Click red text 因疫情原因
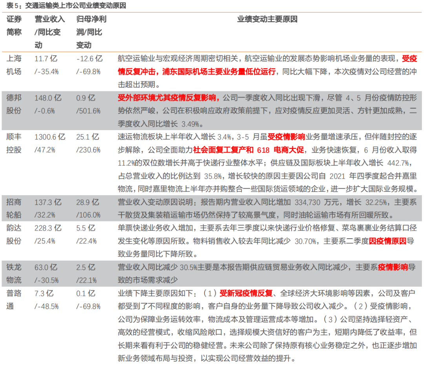Screen dimensions: 424x366 [387, 241]
